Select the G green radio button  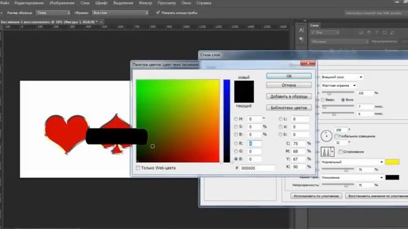click(236, 151)
